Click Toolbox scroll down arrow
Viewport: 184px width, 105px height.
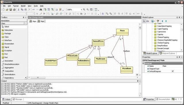click(x=26, y=77)
